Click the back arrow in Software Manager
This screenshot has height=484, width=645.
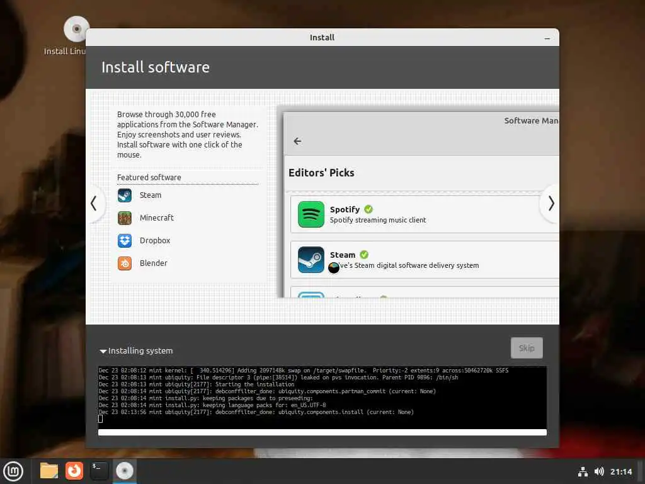[x=297, y=141]
